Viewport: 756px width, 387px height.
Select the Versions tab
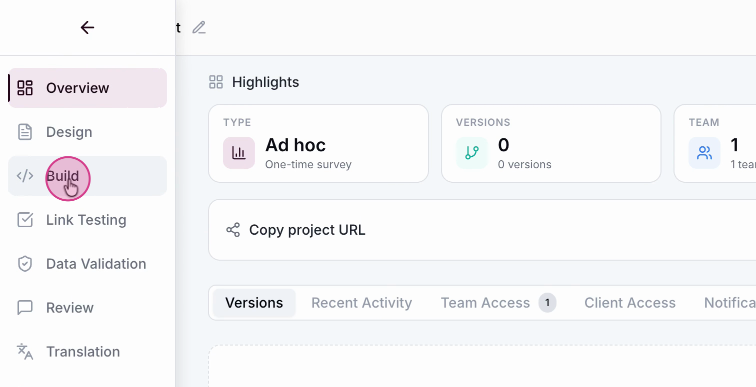click(254, 303)
